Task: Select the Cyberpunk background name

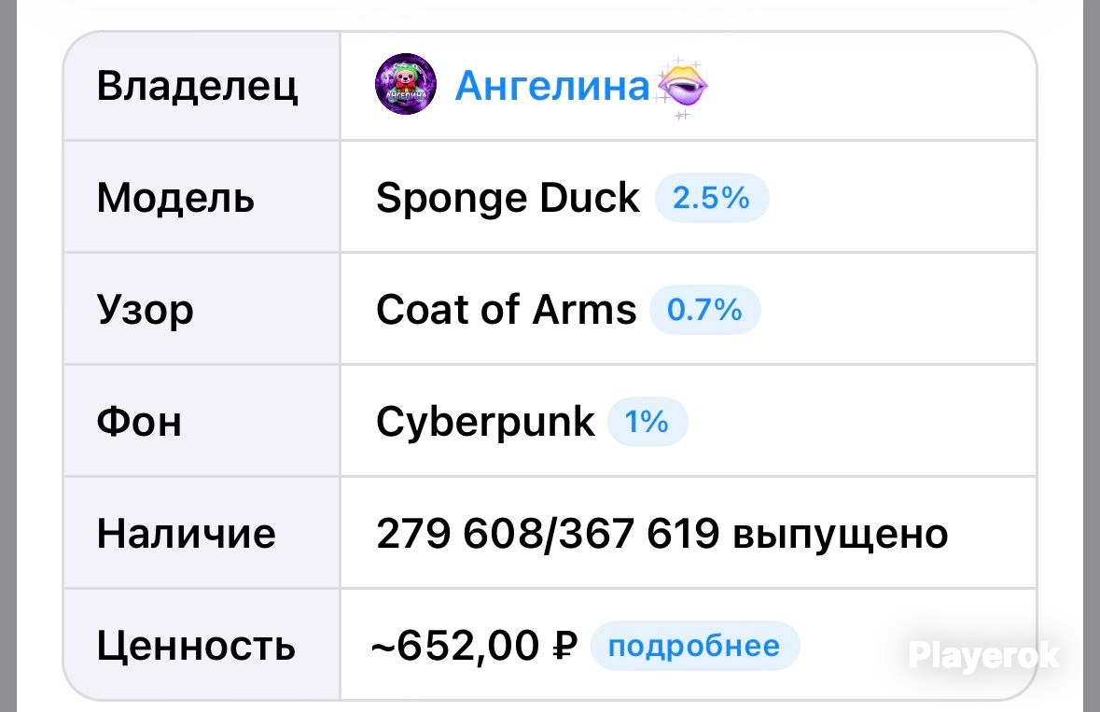Action: 485,423
